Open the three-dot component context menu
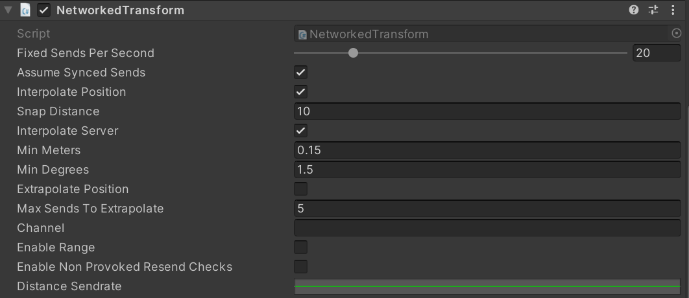 coord(673,10)
